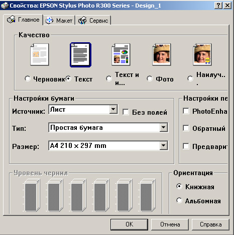Click the Лист source combo box field

click(x=83, y=110)
